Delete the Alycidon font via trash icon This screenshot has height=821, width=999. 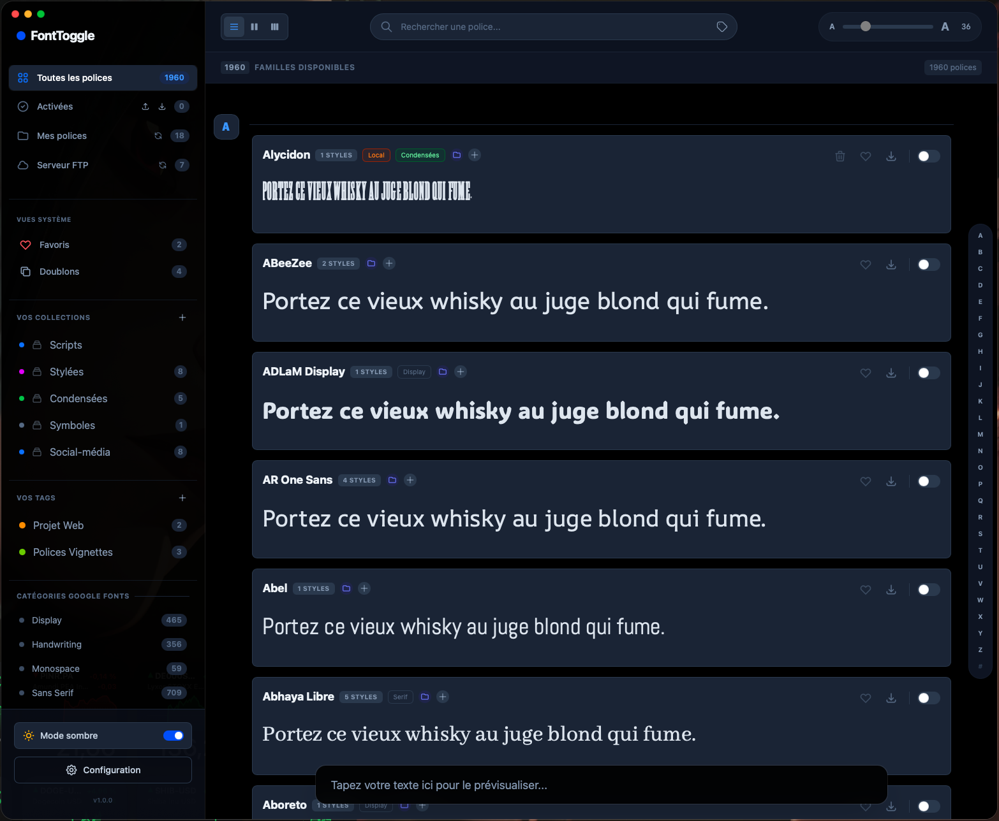coord(840,156)
